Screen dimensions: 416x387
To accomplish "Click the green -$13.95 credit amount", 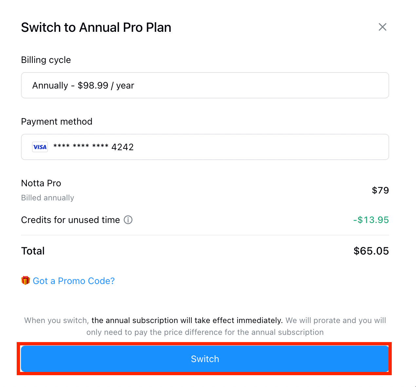I will pyautogui.click(x=371, y=220).
